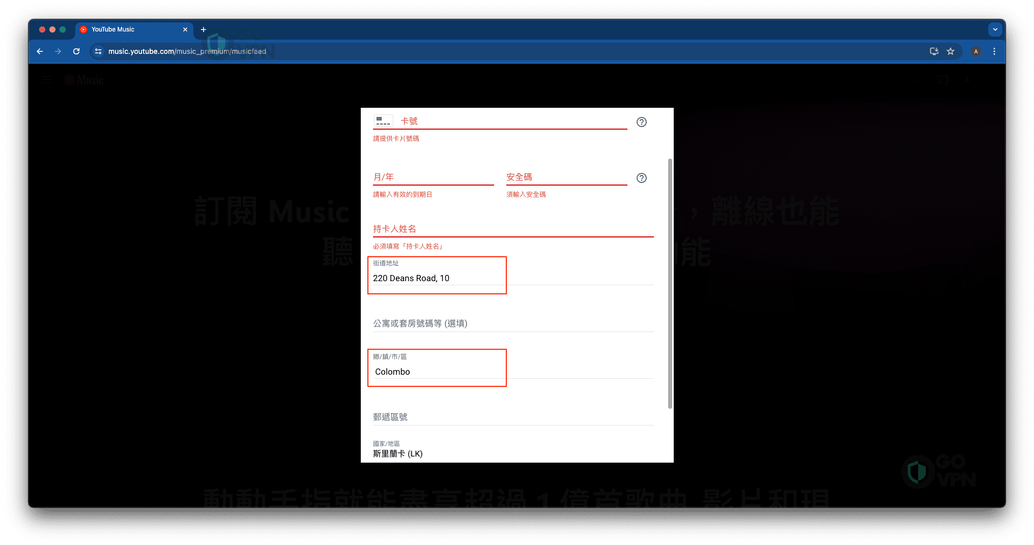Expand the tab search dropdown
The height and width of the screenshot is (545, 1034).
click(995, 29)
